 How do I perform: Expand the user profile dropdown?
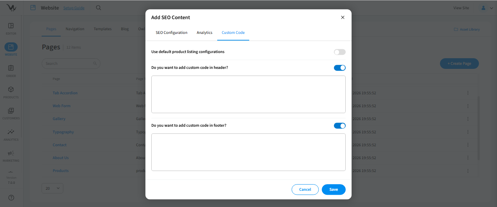(487, 8)
